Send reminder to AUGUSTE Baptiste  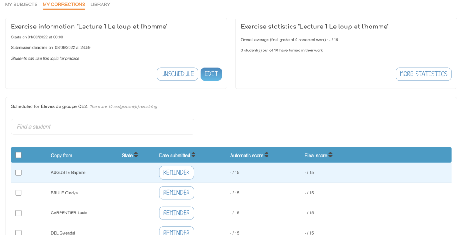pyautogui.click(x=176, y=173)
